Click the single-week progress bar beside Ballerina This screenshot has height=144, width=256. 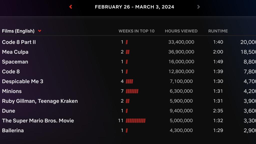126,130
